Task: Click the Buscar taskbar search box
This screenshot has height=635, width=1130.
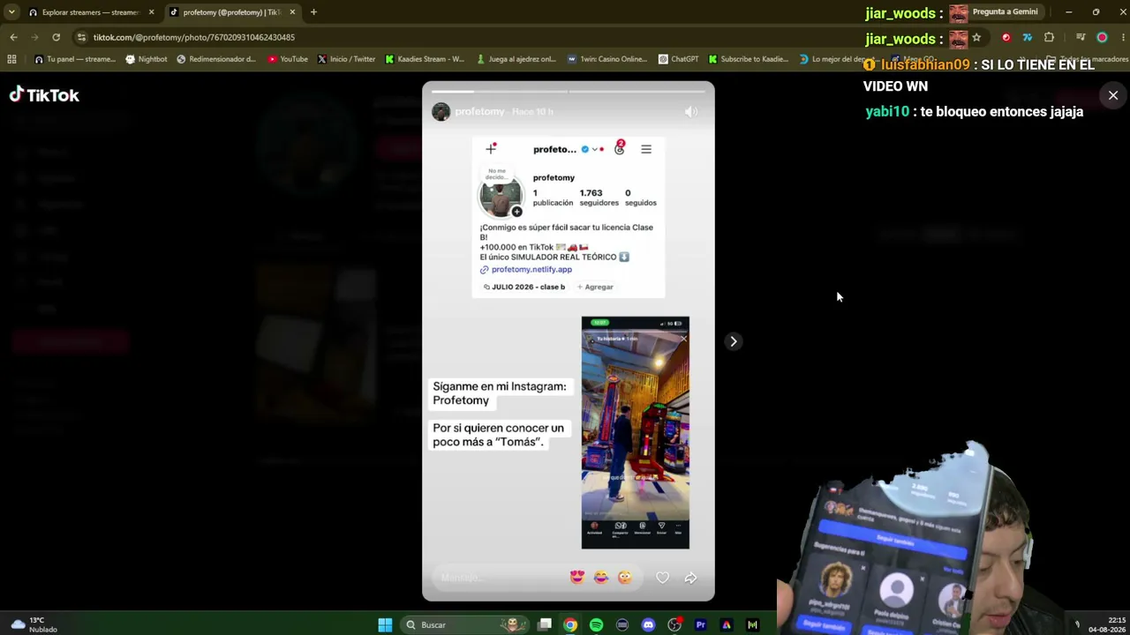Action: click(463, 625)
